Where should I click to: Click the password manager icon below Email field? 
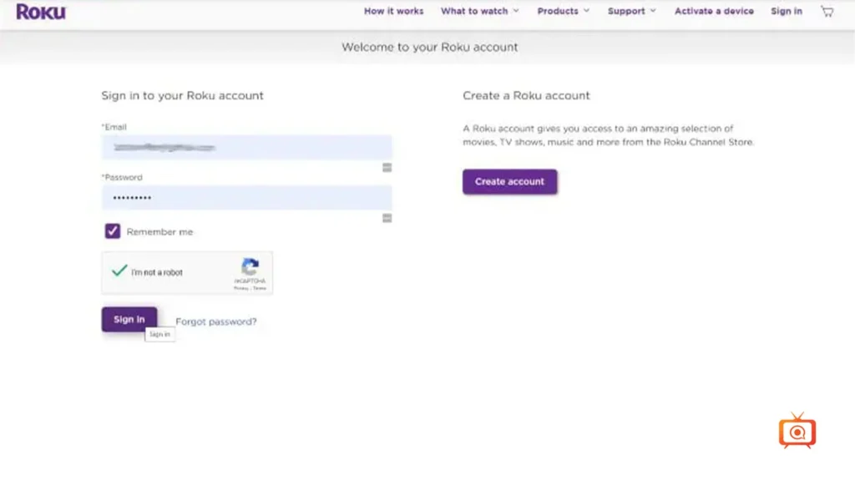[387, 167]
